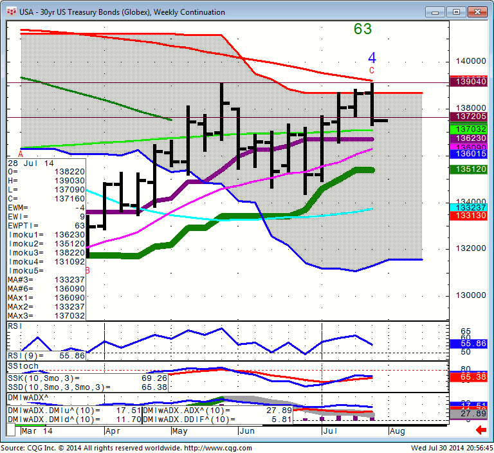Viewport: 494px width, 453px height.
Task: Click the 140000 price scale label
Action: (471, 61)
